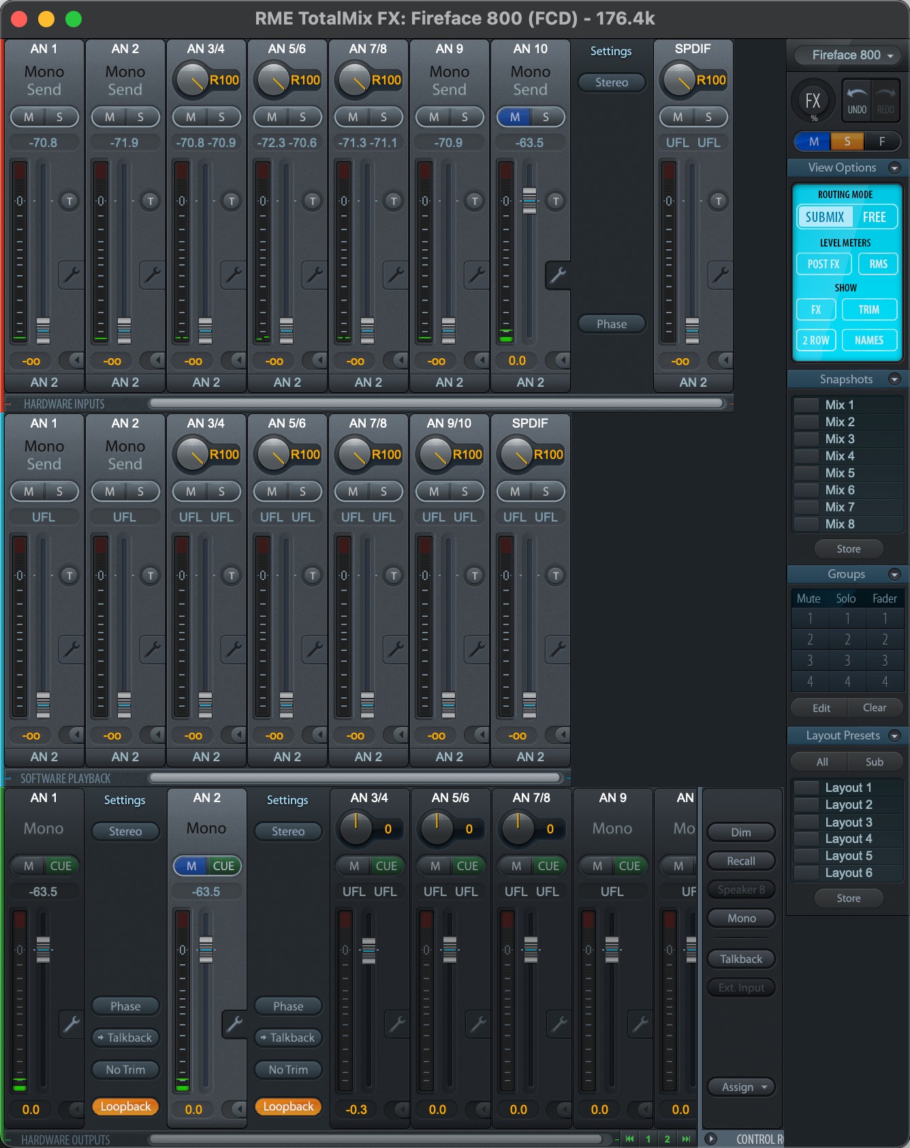Open the FX percentage panel icon
910x1148 pixels.
813,101
